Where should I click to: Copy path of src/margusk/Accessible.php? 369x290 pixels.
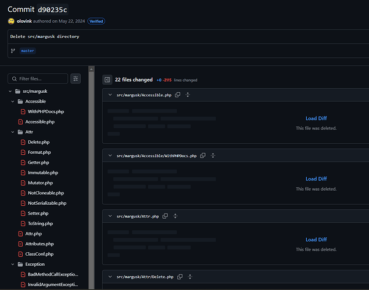178,95
